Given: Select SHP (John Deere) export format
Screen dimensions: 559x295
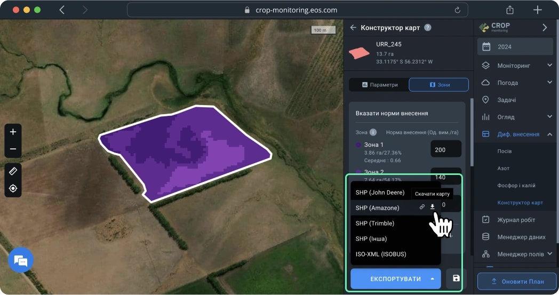Looking at the screenshot, I should 380,192.
